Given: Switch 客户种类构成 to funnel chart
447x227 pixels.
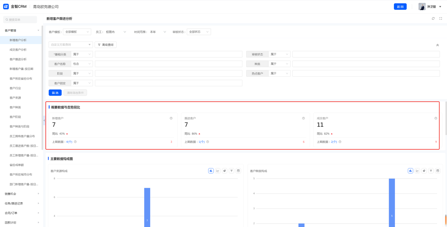Looking at the screenshot, I should coord(431,171).
